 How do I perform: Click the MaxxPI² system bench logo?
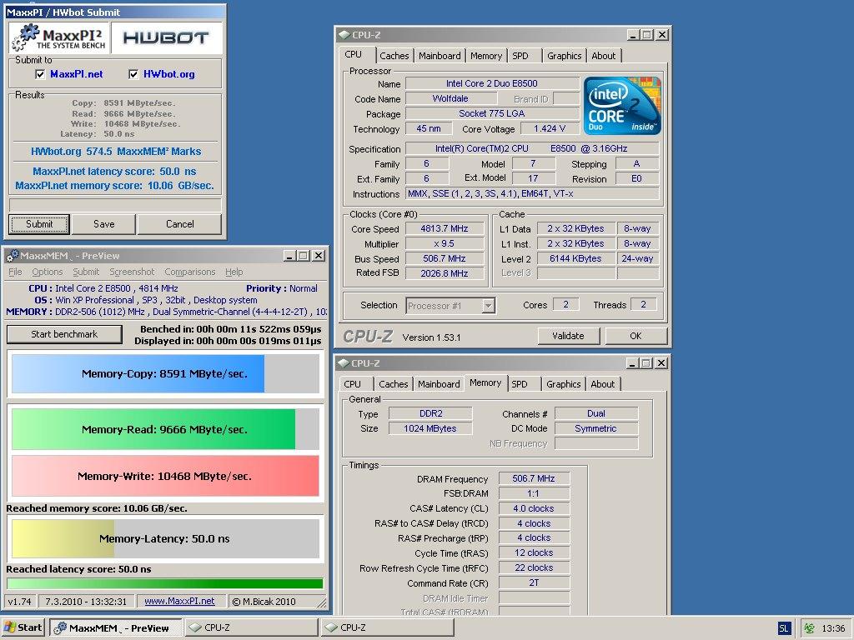pyautogui.click(x=59, y=37)
